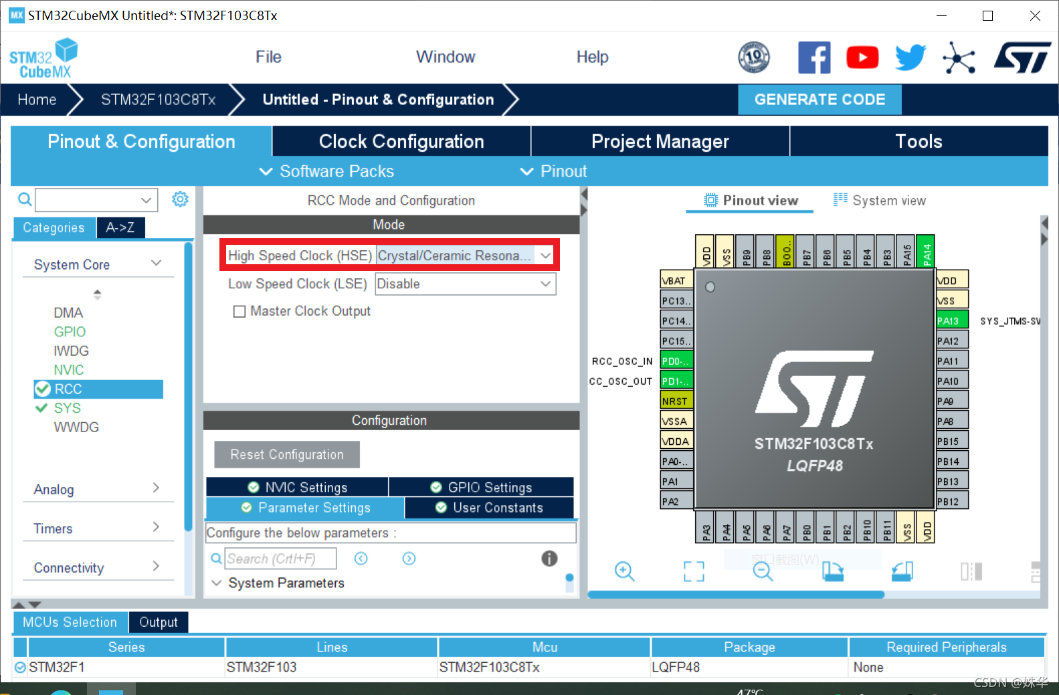
Task: Open the YouTube icon link
Action: 862,58
